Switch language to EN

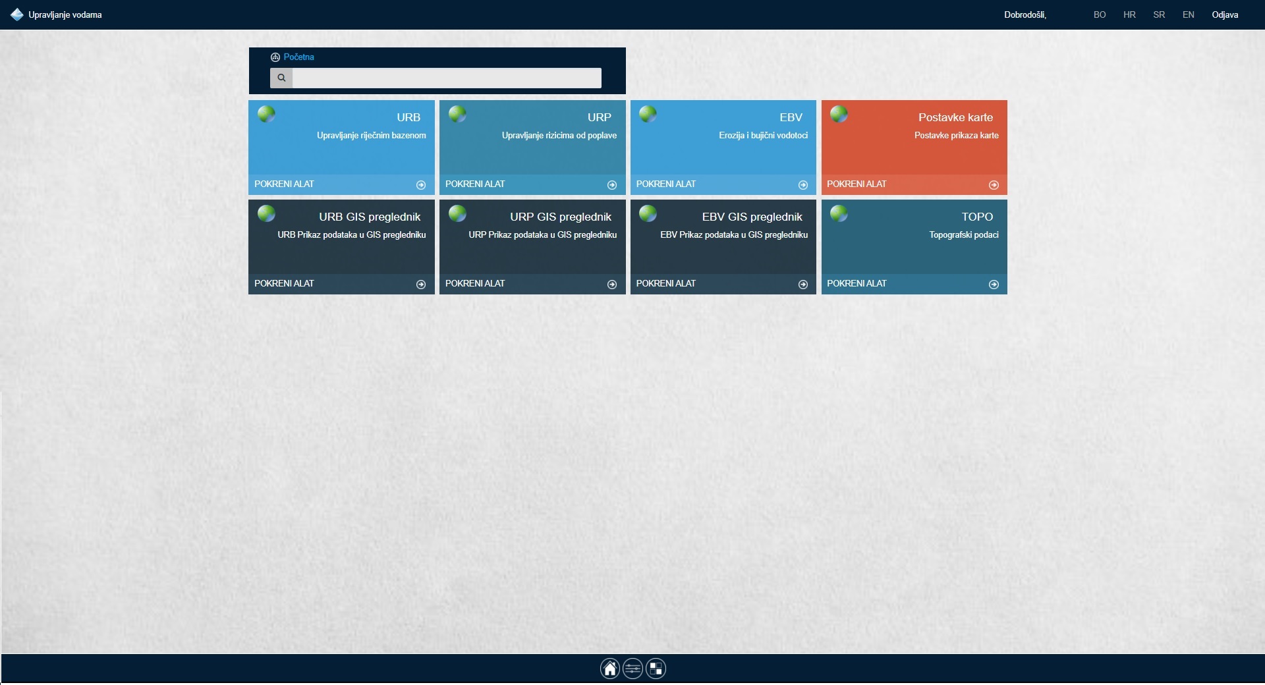1188,14
